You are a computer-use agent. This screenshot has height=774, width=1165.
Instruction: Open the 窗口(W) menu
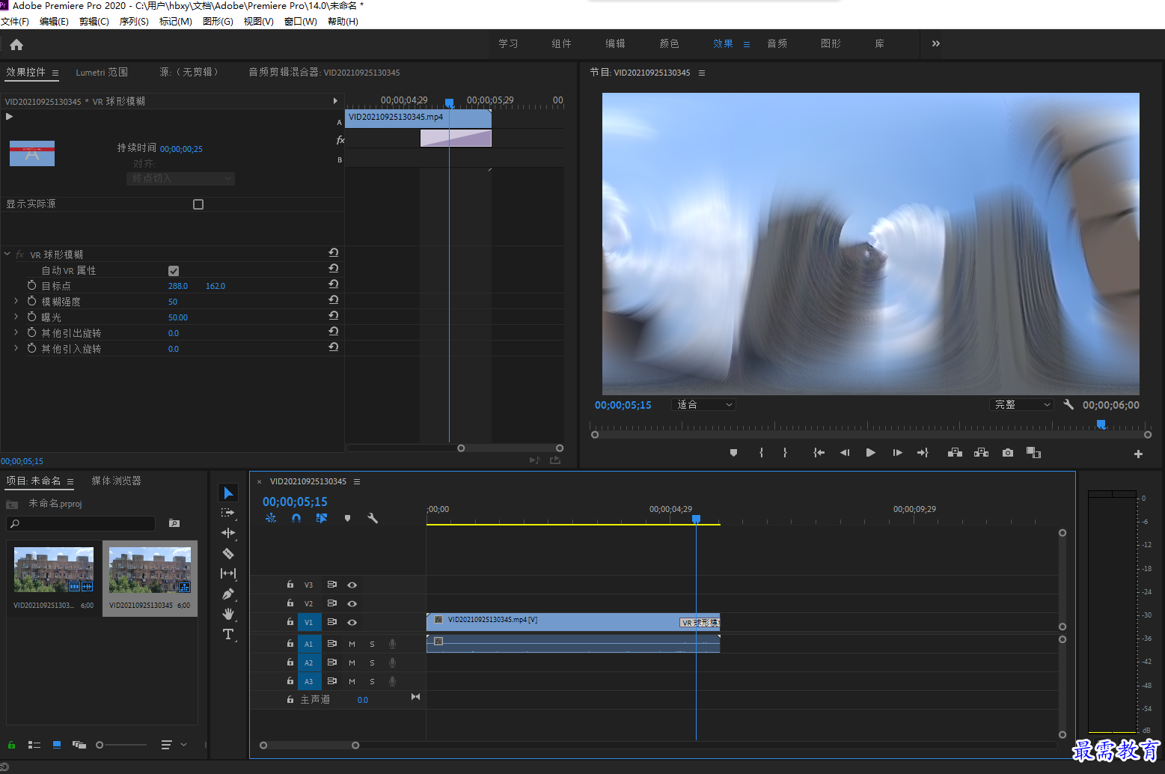[x=300, y=22]
